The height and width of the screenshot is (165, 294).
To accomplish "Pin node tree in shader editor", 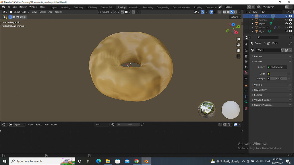I will click(142, 125).
